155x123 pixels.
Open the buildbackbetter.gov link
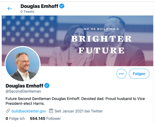(x=29, y=111)
